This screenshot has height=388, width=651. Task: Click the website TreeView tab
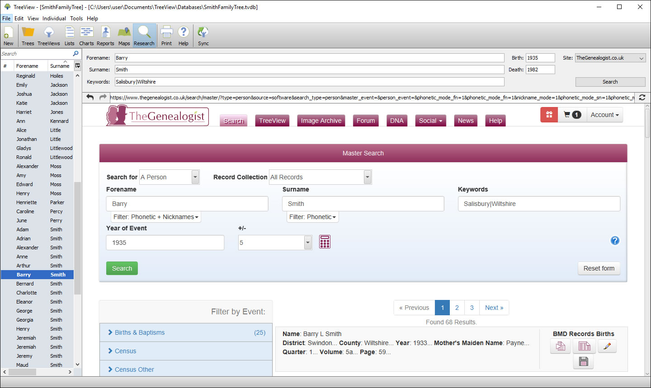pos(273,121)
